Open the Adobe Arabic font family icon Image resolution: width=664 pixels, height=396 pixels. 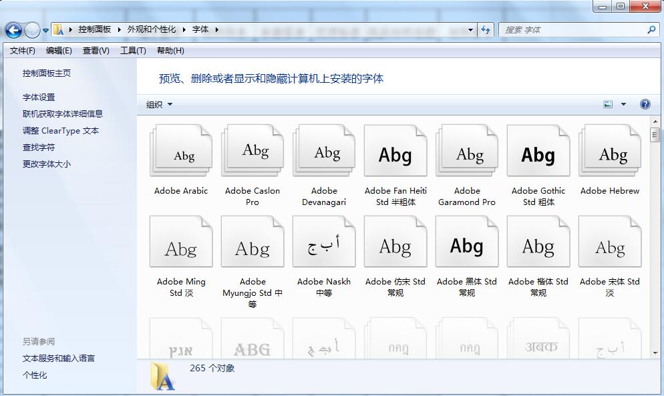coord(181,150)
